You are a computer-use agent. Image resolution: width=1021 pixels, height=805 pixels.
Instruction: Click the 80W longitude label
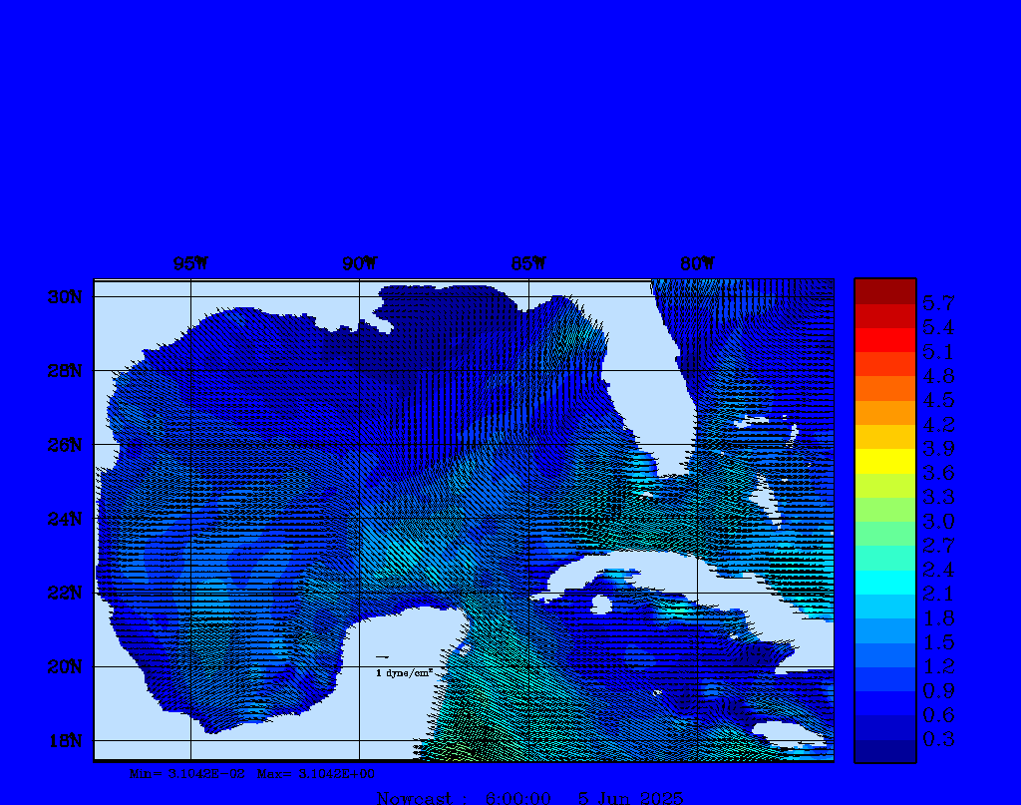coord(697,263)
